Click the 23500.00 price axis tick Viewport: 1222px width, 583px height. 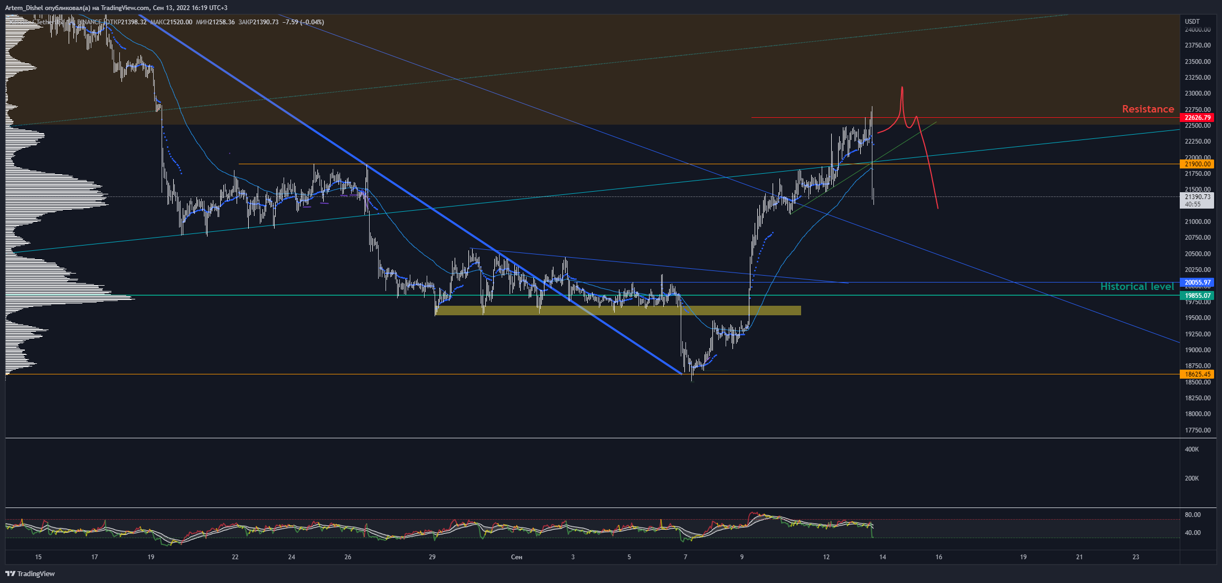tap(1198, 62)
